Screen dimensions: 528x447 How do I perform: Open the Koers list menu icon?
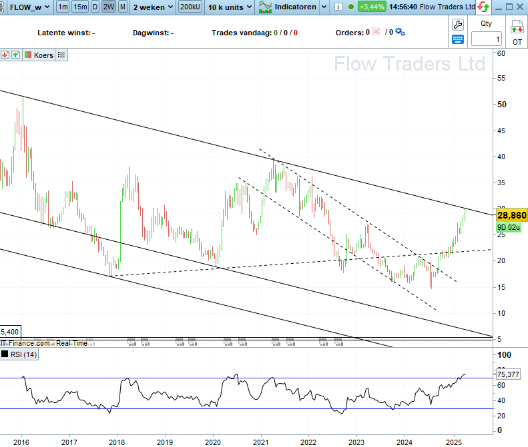tap(61, 55)
